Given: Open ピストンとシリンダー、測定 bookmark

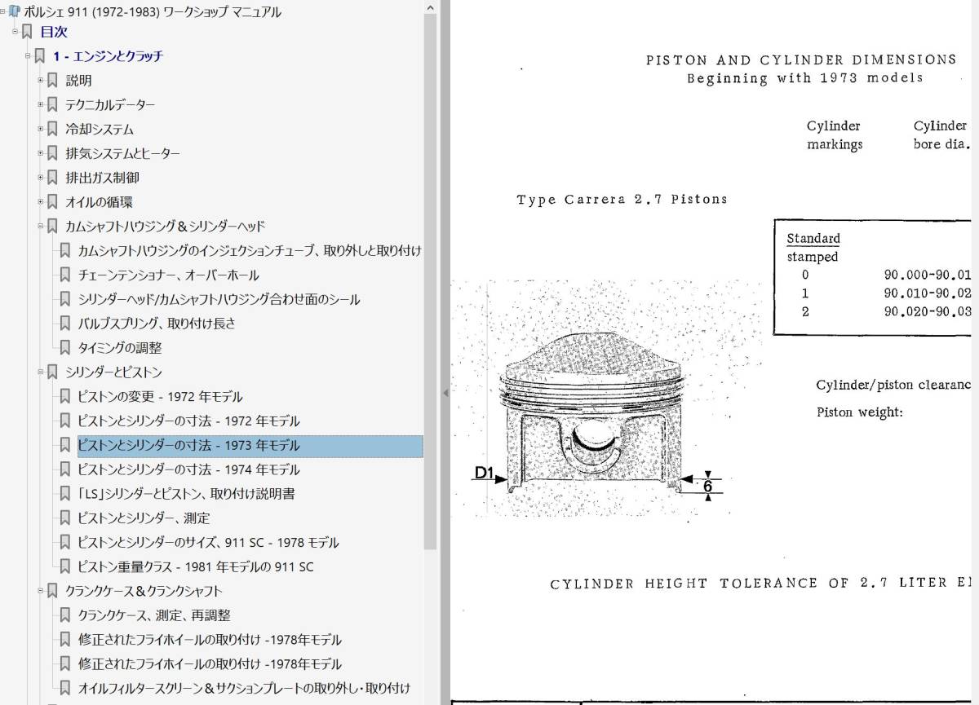Looking at the screenshot, I should coord(144,518).
